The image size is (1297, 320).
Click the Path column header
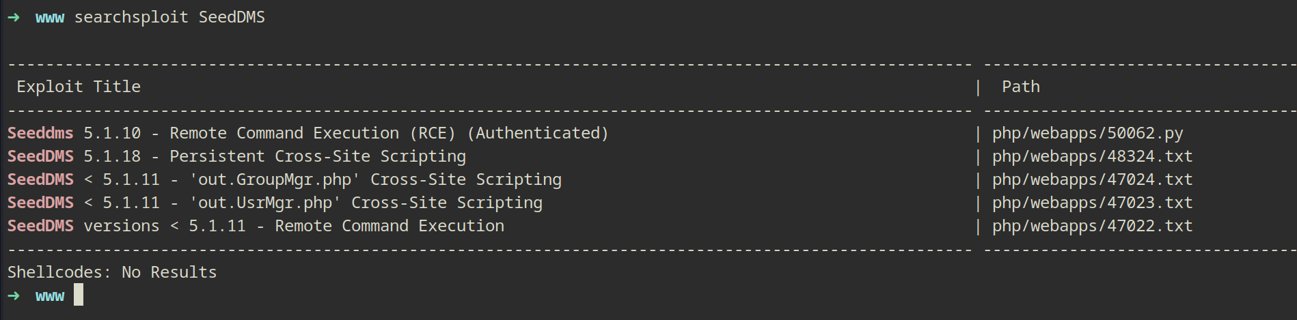[1021, 87]
